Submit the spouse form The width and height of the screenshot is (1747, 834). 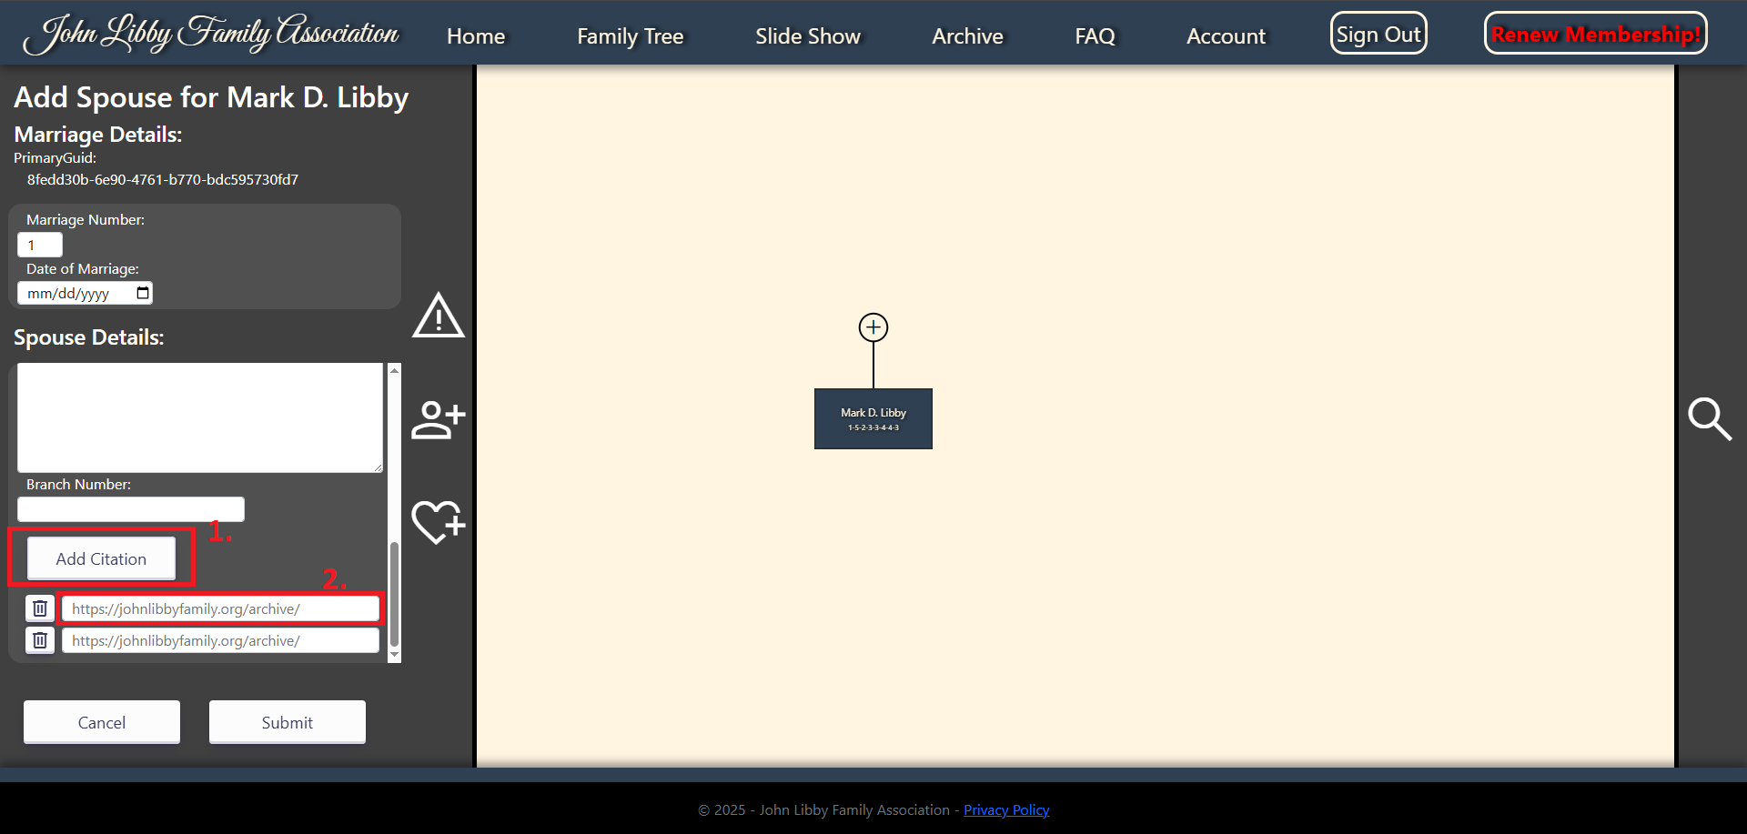click(x=288, y=722)
